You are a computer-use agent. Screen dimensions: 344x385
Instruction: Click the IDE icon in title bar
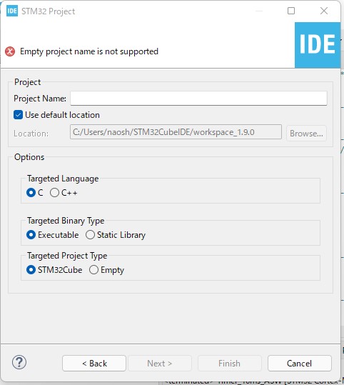click(12, 11)
